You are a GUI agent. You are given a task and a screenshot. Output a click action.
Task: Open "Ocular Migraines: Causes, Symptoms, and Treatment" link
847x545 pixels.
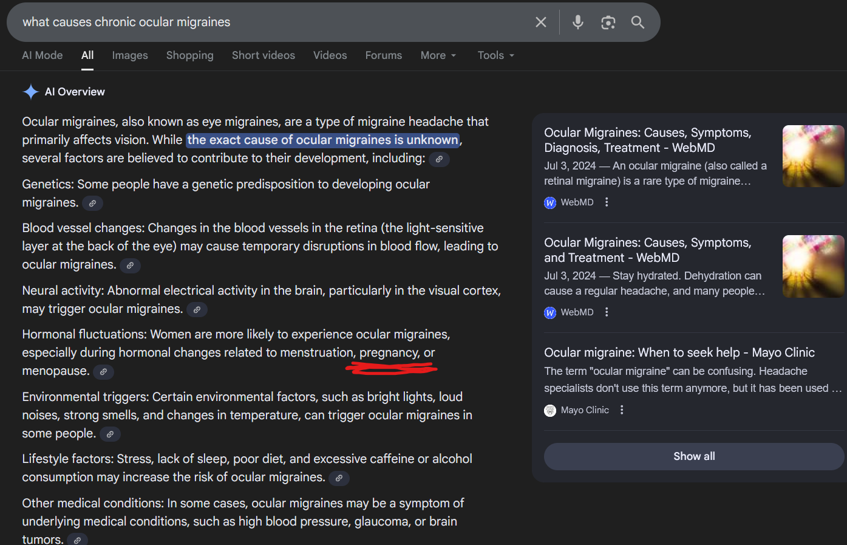click(648, 250)
